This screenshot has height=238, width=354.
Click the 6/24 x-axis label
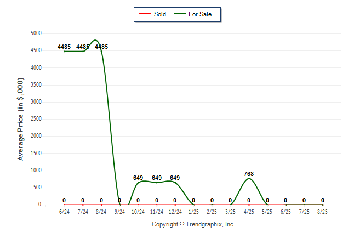(64, 212)
